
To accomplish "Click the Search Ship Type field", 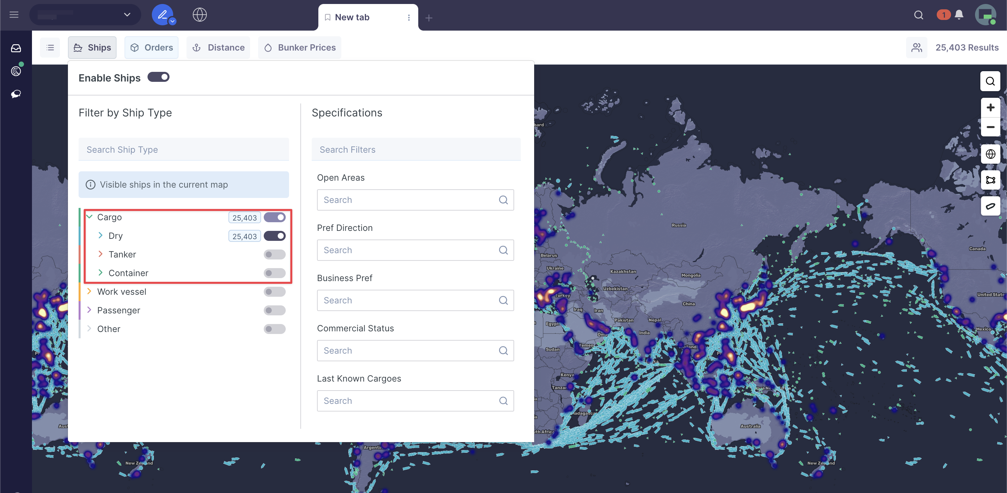I will tap(183, 150).
